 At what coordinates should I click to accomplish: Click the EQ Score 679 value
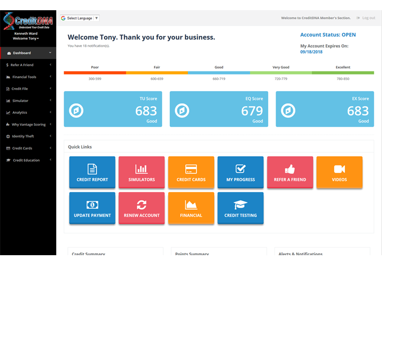click(x=252, y=111)
